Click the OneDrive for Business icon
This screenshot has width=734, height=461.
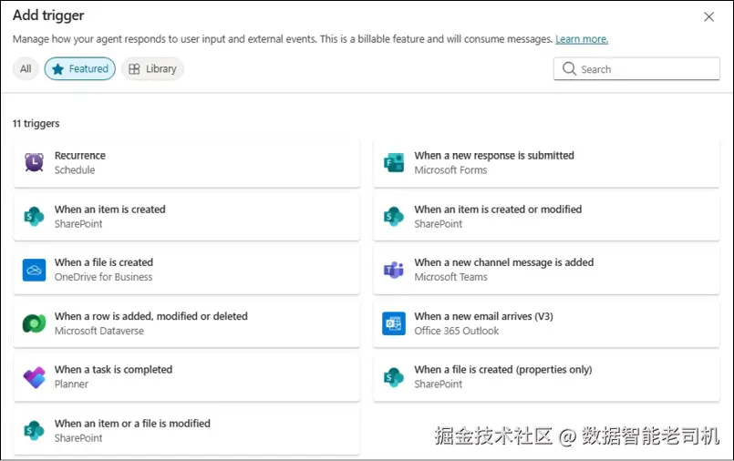pos(34,270)
